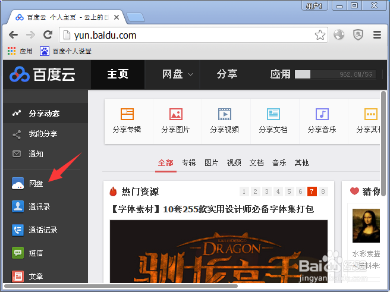The image size is (390, 292).
Task: Go to hot resources page 1
Action: (x=244, y=191)
